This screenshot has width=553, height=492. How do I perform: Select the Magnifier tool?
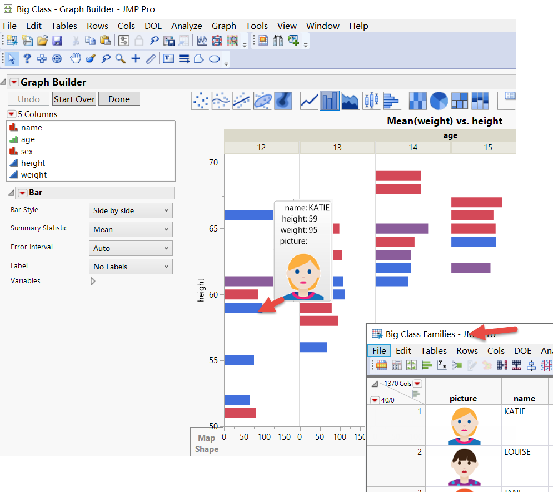click(x=120, y=58)
